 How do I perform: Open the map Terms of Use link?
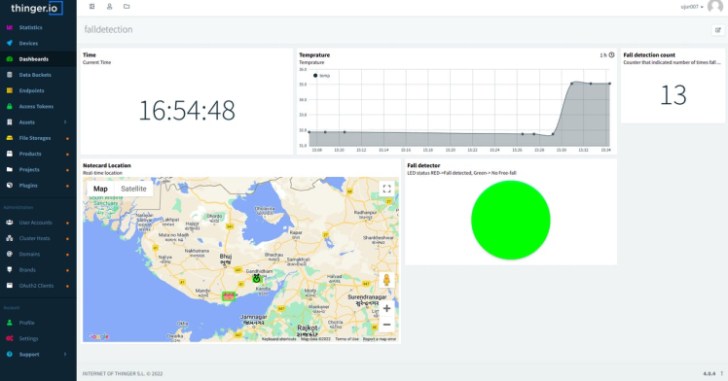click(x=346, y=339)
